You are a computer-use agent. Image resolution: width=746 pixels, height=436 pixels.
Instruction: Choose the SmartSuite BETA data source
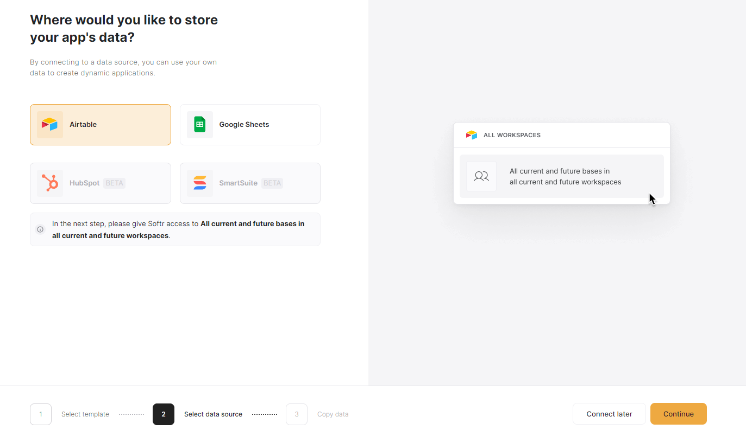pos(250,183)
